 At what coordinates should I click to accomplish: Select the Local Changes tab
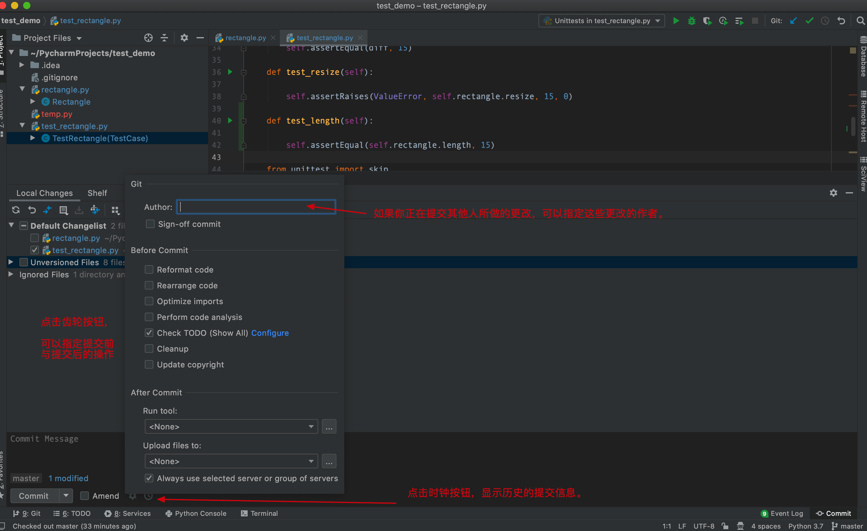[x=44, y=193]
